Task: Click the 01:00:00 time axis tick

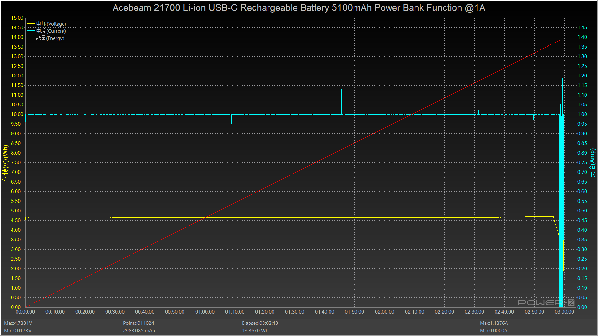Action: (x=205, y=312)
